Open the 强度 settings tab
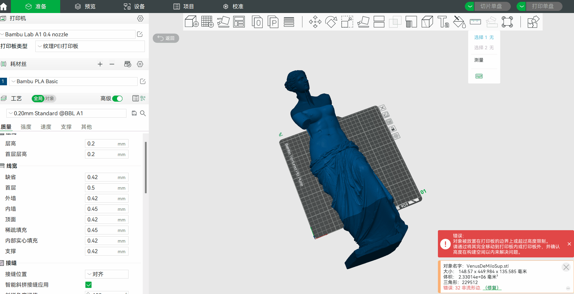Viewport: 574px width, 294px height. pos(26,127)
